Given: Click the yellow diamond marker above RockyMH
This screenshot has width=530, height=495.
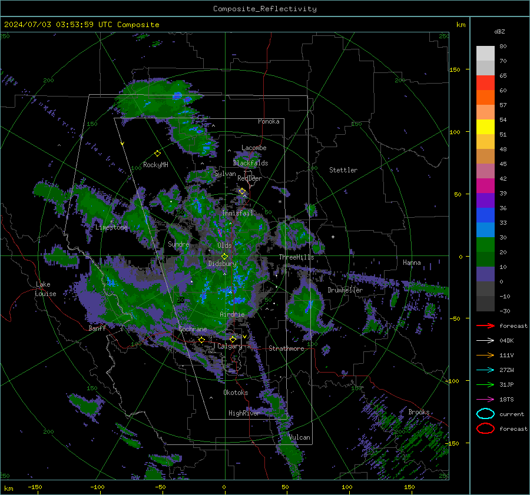Looking at the screenshot, I should [157, 154].
